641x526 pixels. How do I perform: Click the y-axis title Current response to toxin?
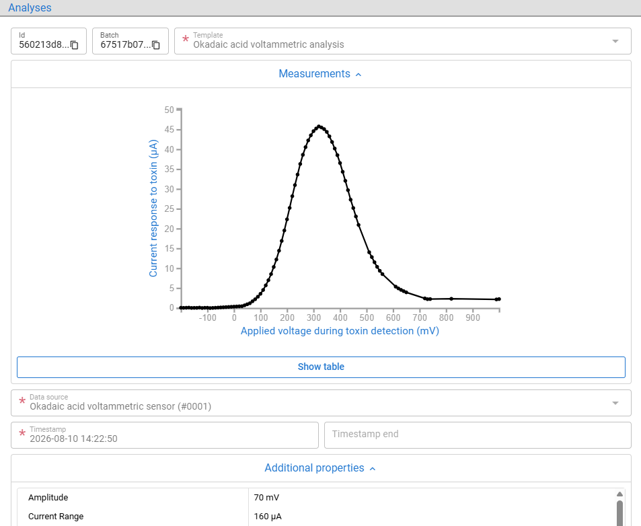pyautogui.click(x=153, y=209)
